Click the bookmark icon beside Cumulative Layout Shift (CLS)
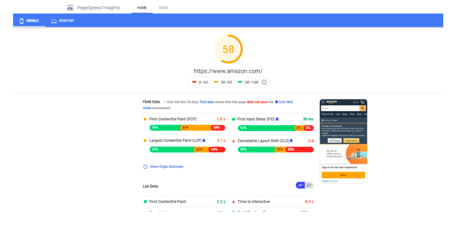 tap(291, 141)
